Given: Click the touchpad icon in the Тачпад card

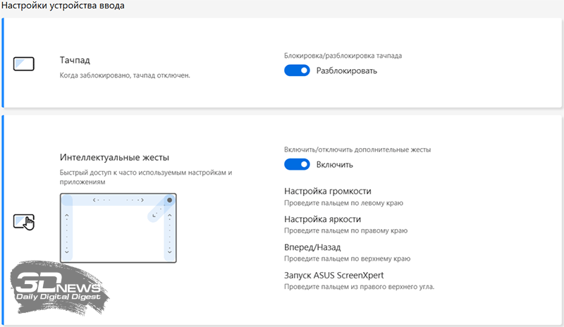Looking at the screenshot, I should pyautogui.click(x=24, y=65).
